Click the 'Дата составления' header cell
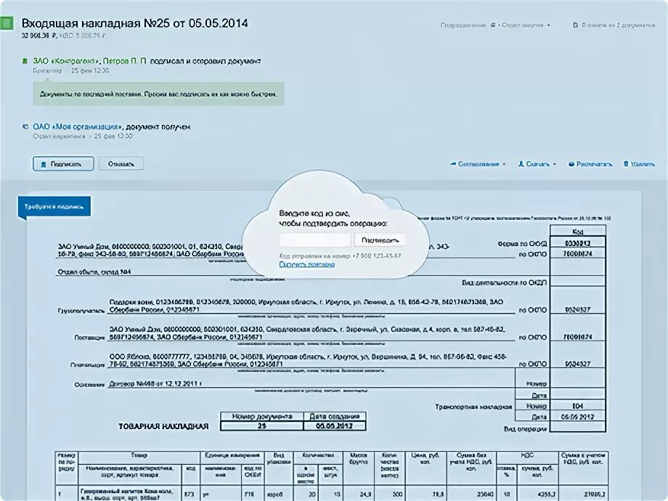This screenshot has width=668, height=501. pyautogui.click(x=335, y=416)
